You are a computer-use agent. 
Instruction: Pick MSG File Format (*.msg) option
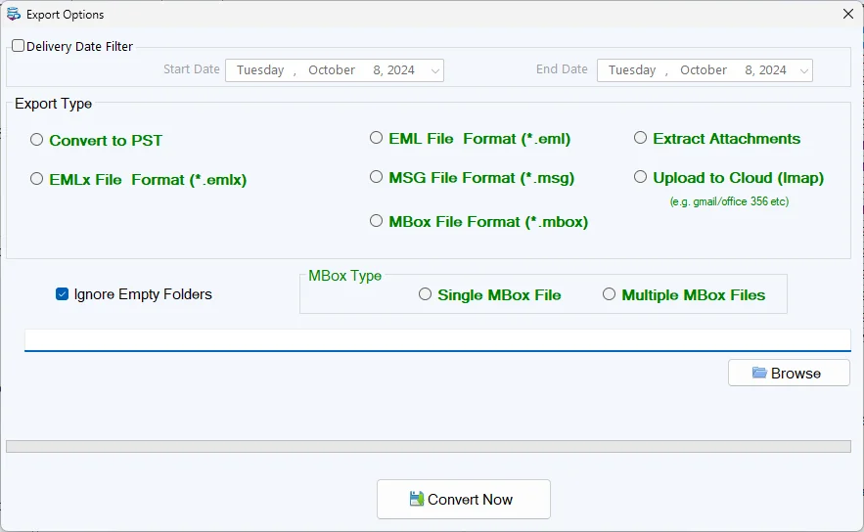coord(377,177)
